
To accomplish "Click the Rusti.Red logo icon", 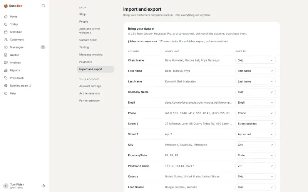I will 6,6.
